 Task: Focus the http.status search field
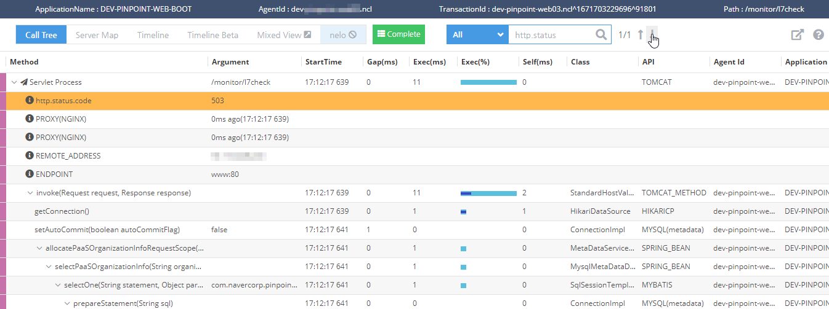(x=551, y=35)
